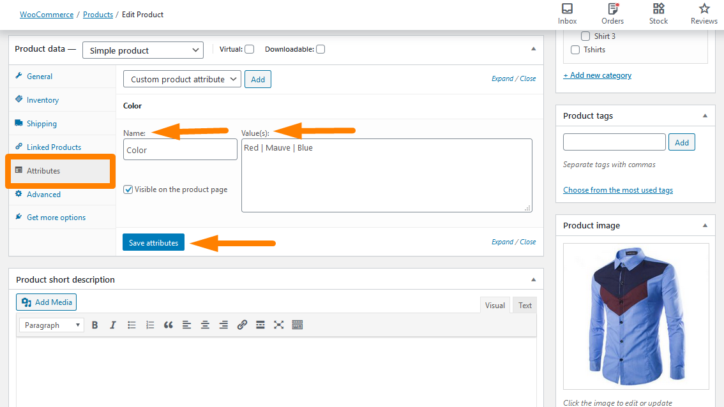Click the blue shirt product image
Viewport: 724px width, 407px height.
636,316
